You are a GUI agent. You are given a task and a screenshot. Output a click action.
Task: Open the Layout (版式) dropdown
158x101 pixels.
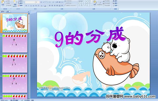click(x=21, y=1)
